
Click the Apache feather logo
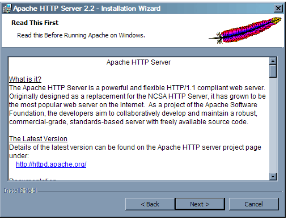[x=245, y=30]
